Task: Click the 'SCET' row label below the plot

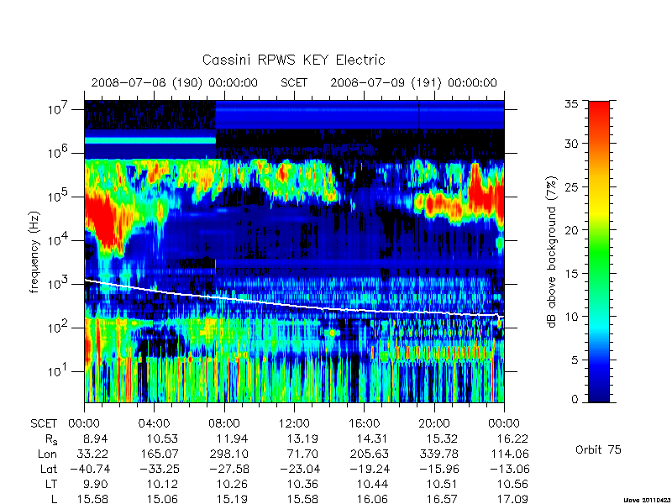Action: pyautogui.click(x=44, y=424)
